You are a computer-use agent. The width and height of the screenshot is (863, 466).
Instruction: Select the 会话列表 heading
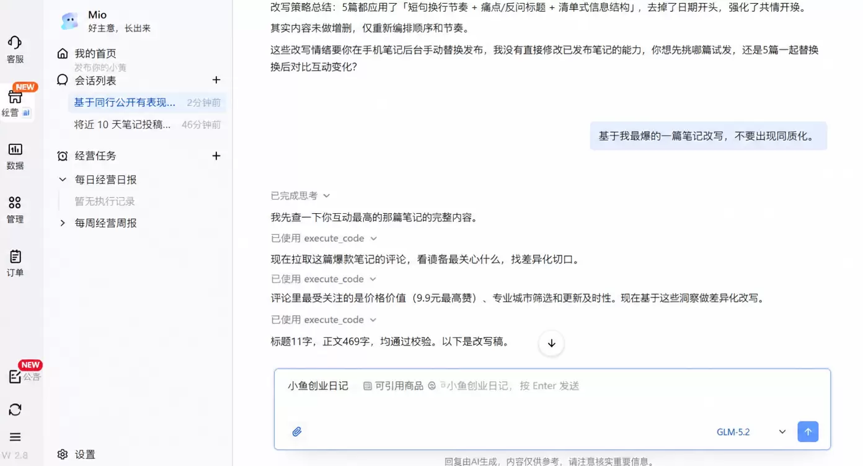click(x=95, y=81)
